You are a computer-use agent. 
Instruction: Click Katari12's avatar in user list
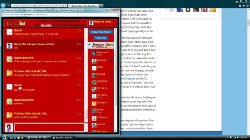point(94,125)
